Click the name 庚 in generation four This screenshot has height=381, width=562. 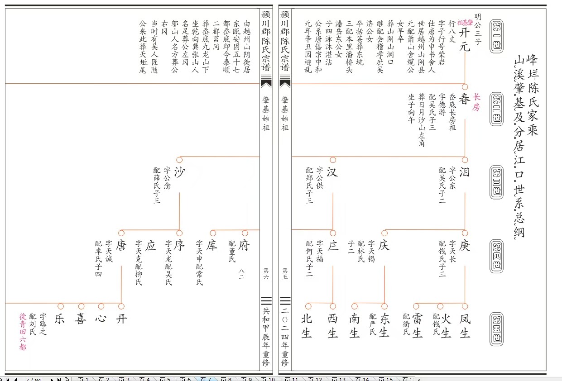click(465, 246)
